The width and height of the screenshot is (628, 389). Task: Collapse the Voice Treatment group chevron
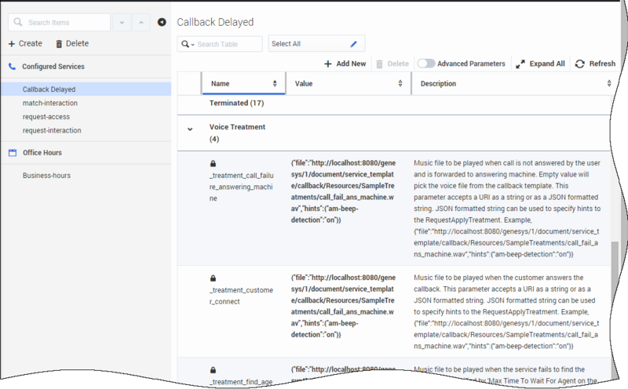(190, 127)
